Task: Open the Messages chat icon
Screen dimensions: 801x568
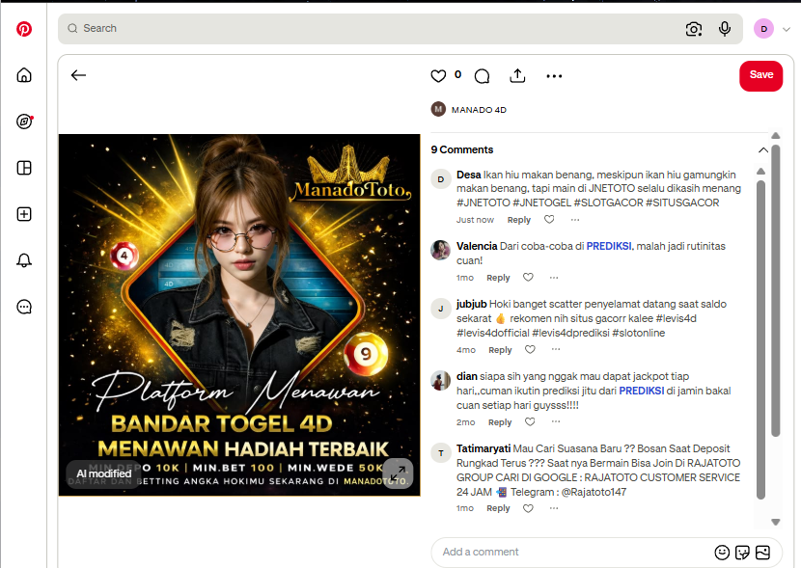Action: 24,307
